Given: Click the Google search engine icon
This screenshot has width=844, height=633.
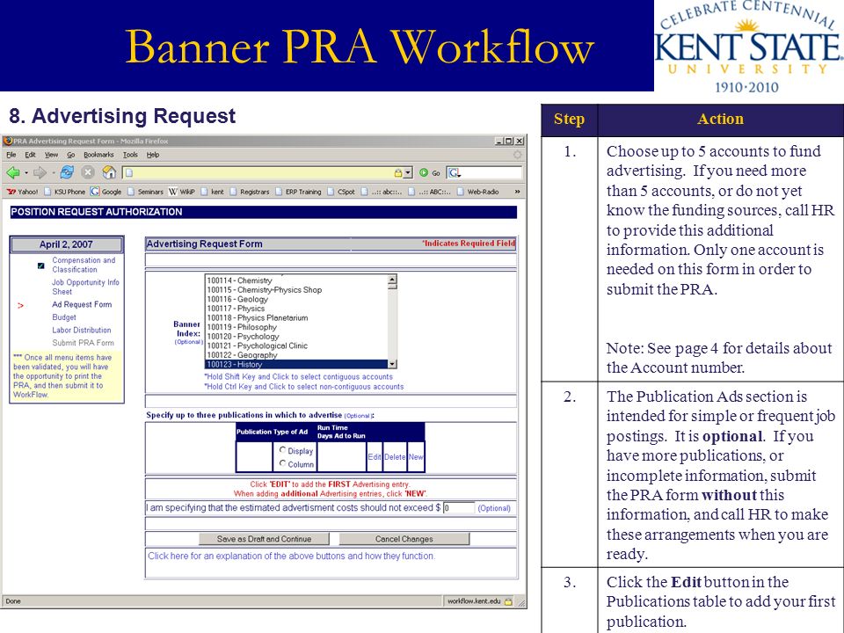Looking at the screenshot, I should tap(454, 173).
